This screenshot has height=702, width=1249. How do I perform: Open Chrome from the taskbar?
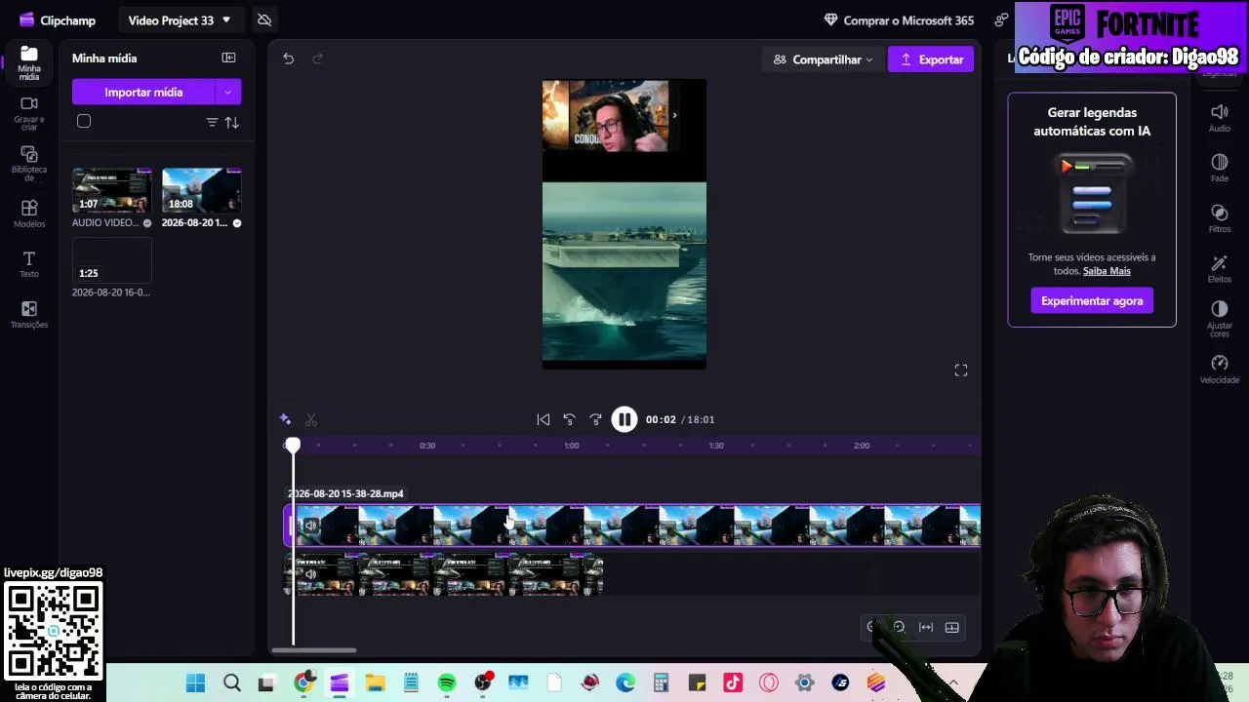[x=303, y=682]
